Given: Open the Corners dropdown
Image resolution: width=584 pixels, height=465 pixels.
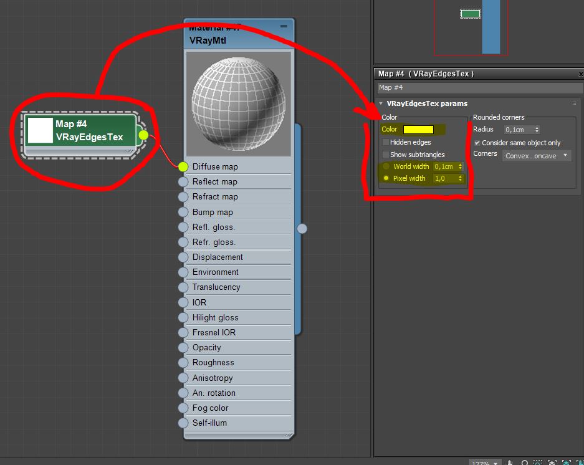Looking at the screenshot, I should coord(537,155).
